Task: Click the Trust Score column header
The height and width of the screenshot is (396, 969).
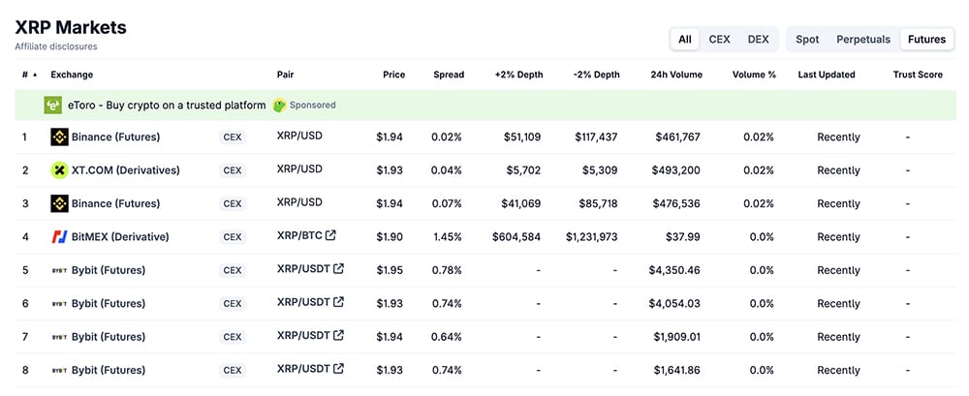Action: [918, 75]
